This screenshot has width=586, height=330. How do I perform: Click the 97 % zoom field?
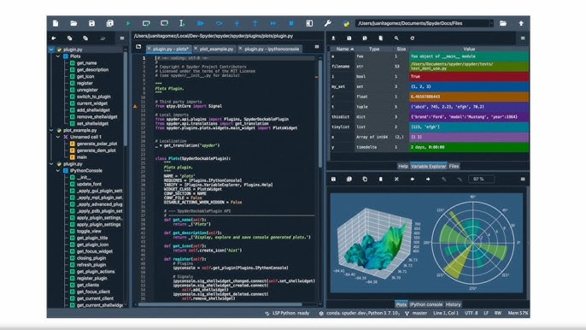click(x=482, y=180)
